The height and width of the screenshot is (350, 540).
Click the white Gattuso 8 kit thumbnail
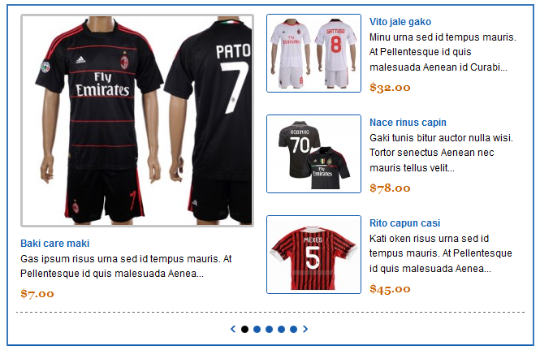click(x=313, y=53)
